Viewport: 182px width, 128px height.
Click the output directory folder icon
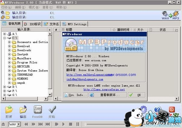point(8,18)
